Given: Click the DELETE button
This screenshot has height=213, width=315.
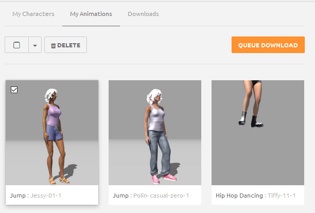Looking at the screenshot, I should [x=65, y=45].
